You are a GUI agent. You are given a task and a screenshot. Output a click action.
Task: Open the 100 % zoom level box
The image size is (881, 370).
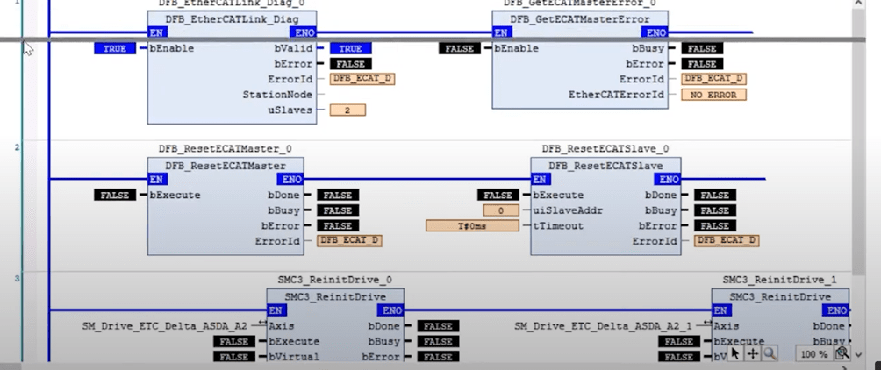(813, 353)
